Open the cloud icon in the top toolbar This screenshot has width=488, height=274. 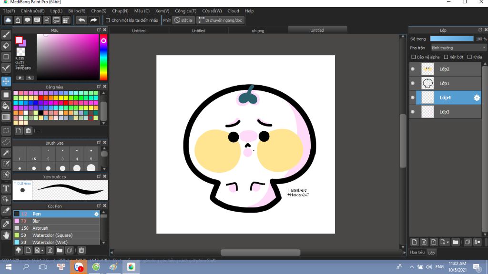pos(8,20)
